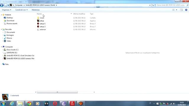
Task: Sort by the Ultima modifica column
Action: coord(79,14)
